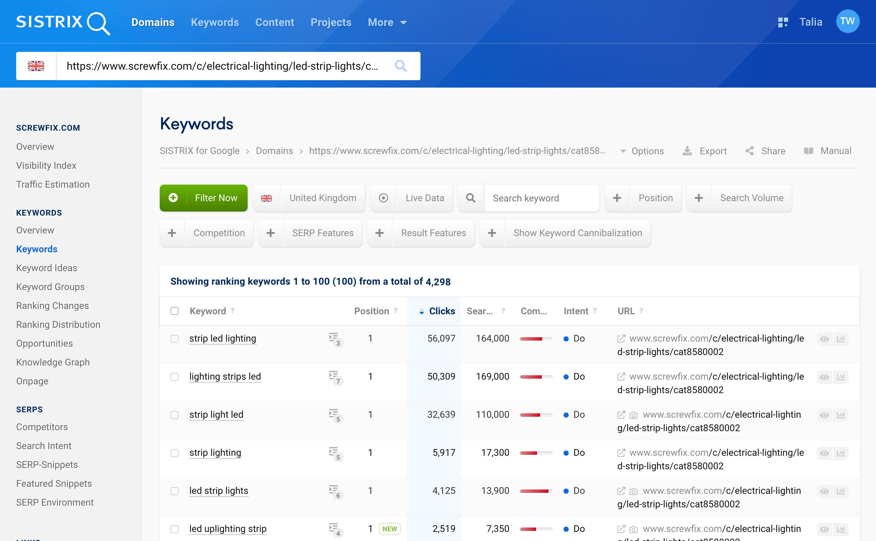This screenshot has width=876, height=541.
Task: Check the box for lighting strips led
Action: click(175, 377)
